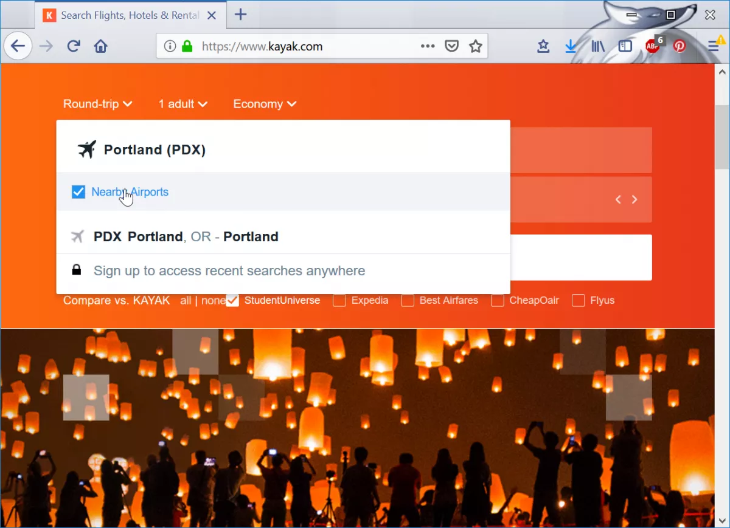This screenshot has height=528, width=730.
Task: Open the Economy cabin class dropdown
Action: (x=265, y=104)
